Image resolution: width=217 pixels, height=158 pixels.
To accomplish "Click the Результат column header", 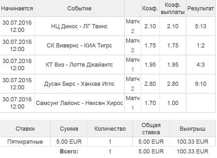I will [201, 8].
